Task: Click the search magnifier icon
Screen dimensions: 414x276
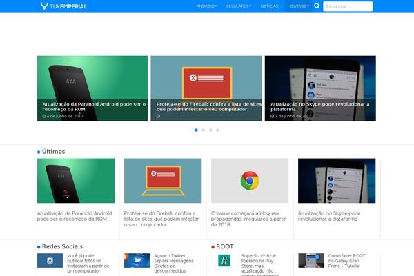Action: [x=317, y=6]
